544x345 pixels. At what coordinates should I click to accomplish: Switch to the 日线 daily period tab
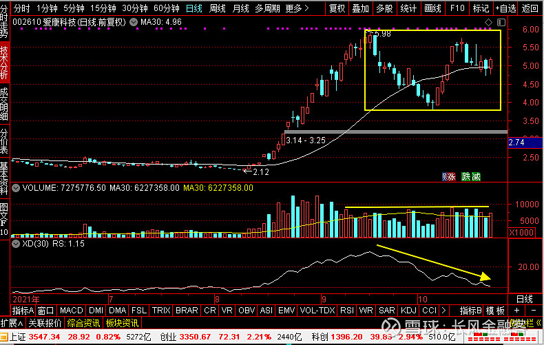[195, 8]
